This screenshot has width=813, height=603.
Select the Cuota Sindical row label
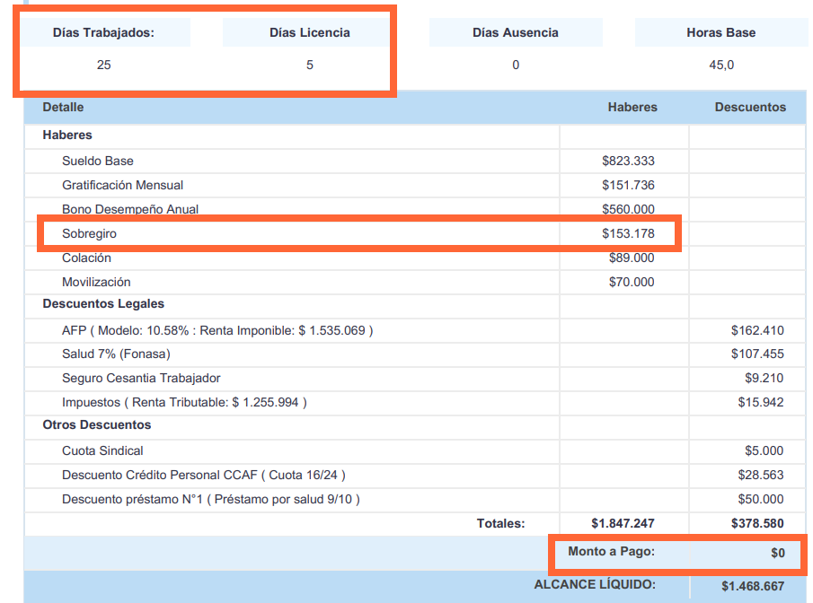click(102, 450)
